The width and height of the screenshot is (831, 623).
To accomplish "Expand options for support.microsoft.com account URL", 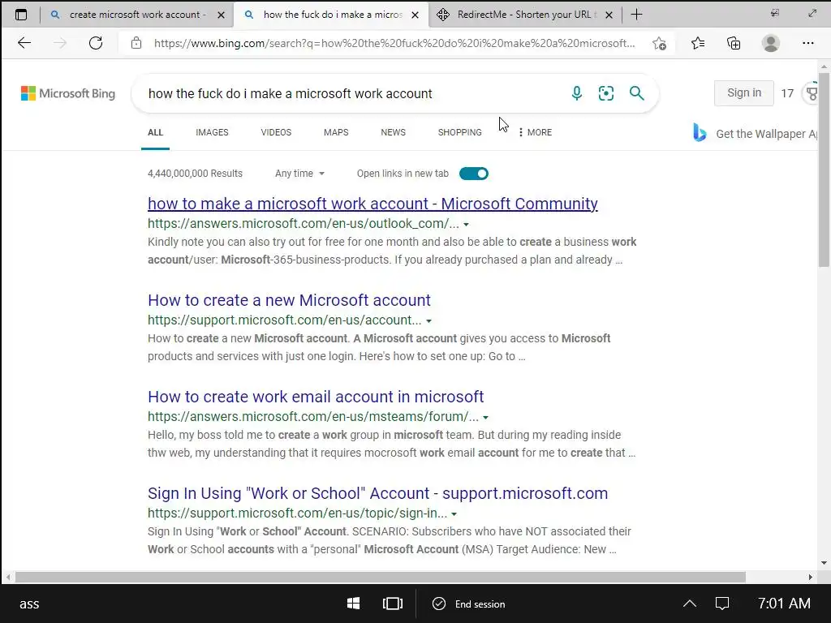I will tap(428, 321).
